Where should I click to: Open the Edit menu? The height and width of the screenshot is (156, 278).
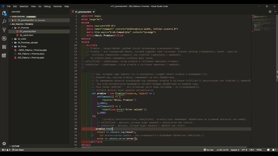pyautogui.click(x=15, y=6)
